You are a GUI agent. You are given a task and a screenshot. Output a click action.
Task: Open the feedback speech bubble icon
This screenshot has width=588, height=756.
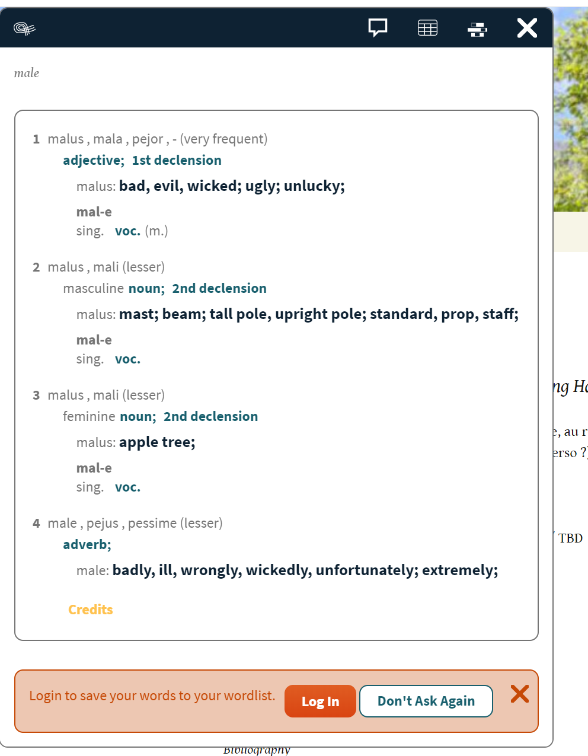(x=377, y=27)
